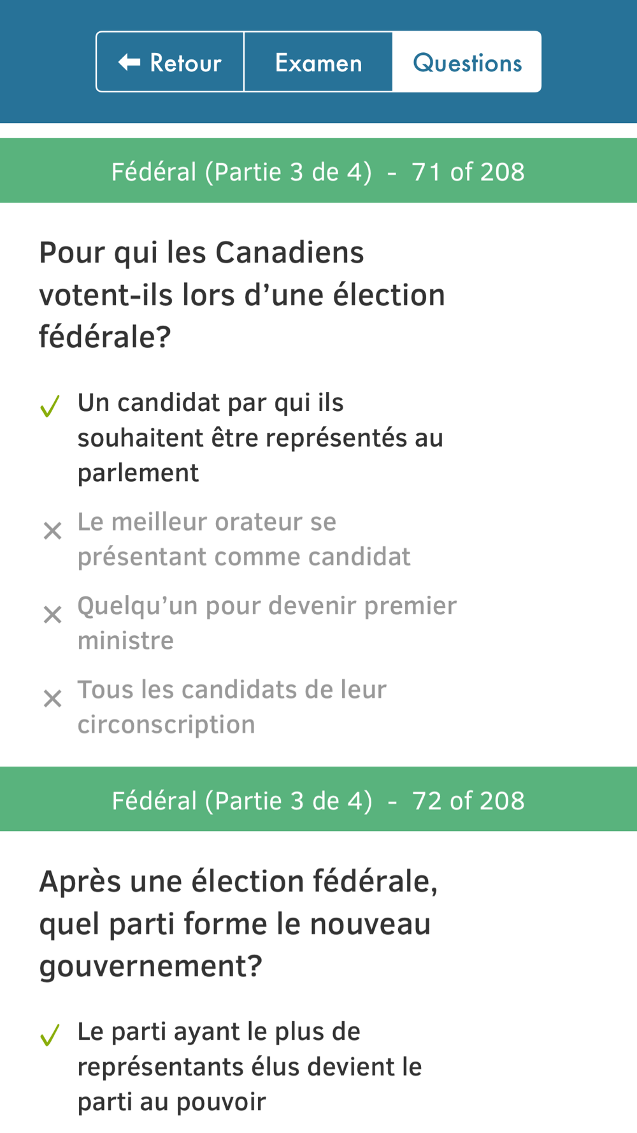Choose answer 'Le meilleur orateur se présentant'
637x1133 pixels.
pos(243,539)
